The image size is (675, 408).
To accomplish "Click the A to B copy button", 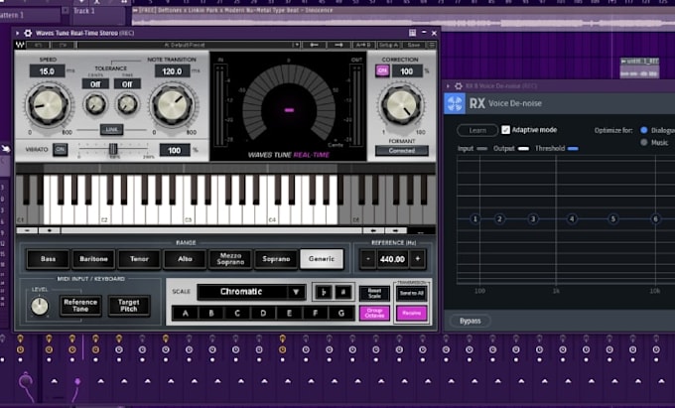I will coord(363,45).
